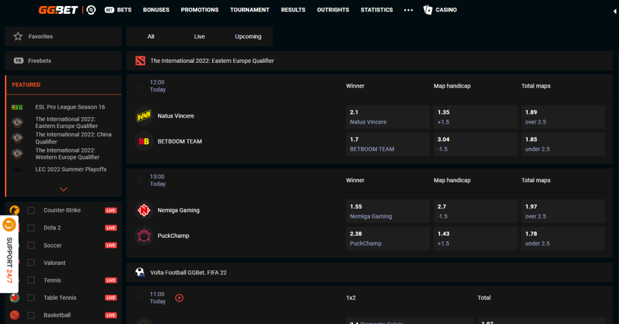Viewport: 619px width, 324px height.
Task: Select BETBOOM -1.5 handicap at 3.04
Action: point(475,144)
